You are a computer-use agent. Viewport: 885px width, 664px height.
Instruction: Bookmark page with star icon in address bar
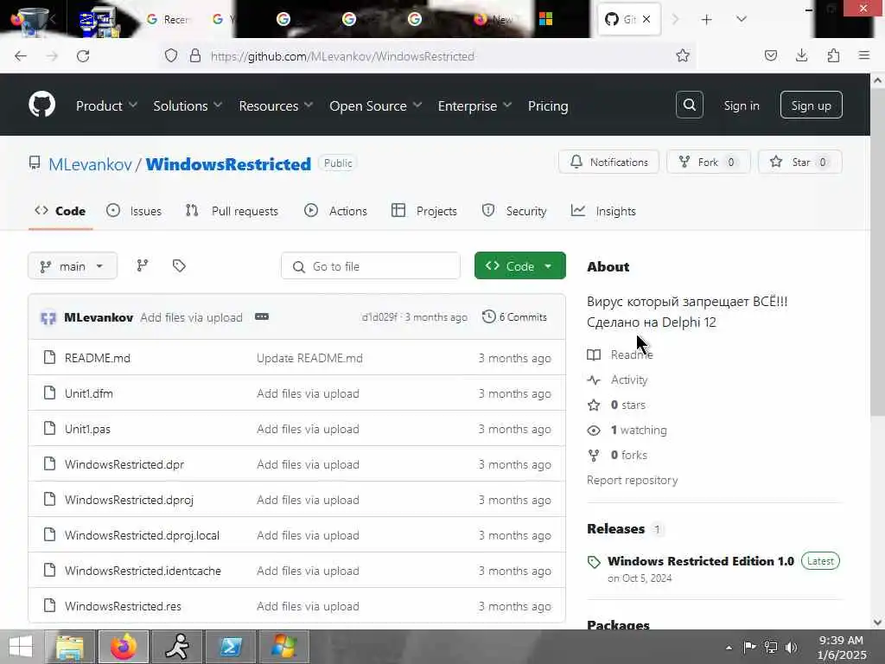pos(683,56)
